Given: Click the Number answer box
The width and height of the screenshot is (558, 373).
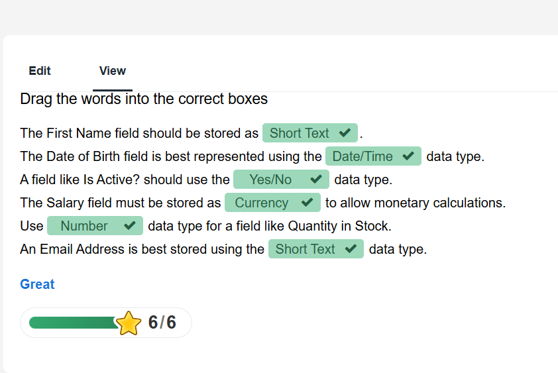Looking at the screenshot, I should [84, 226].
